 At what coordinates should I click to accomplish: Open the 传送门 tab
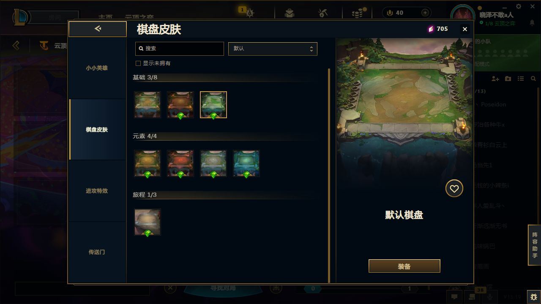pos(97,252)
